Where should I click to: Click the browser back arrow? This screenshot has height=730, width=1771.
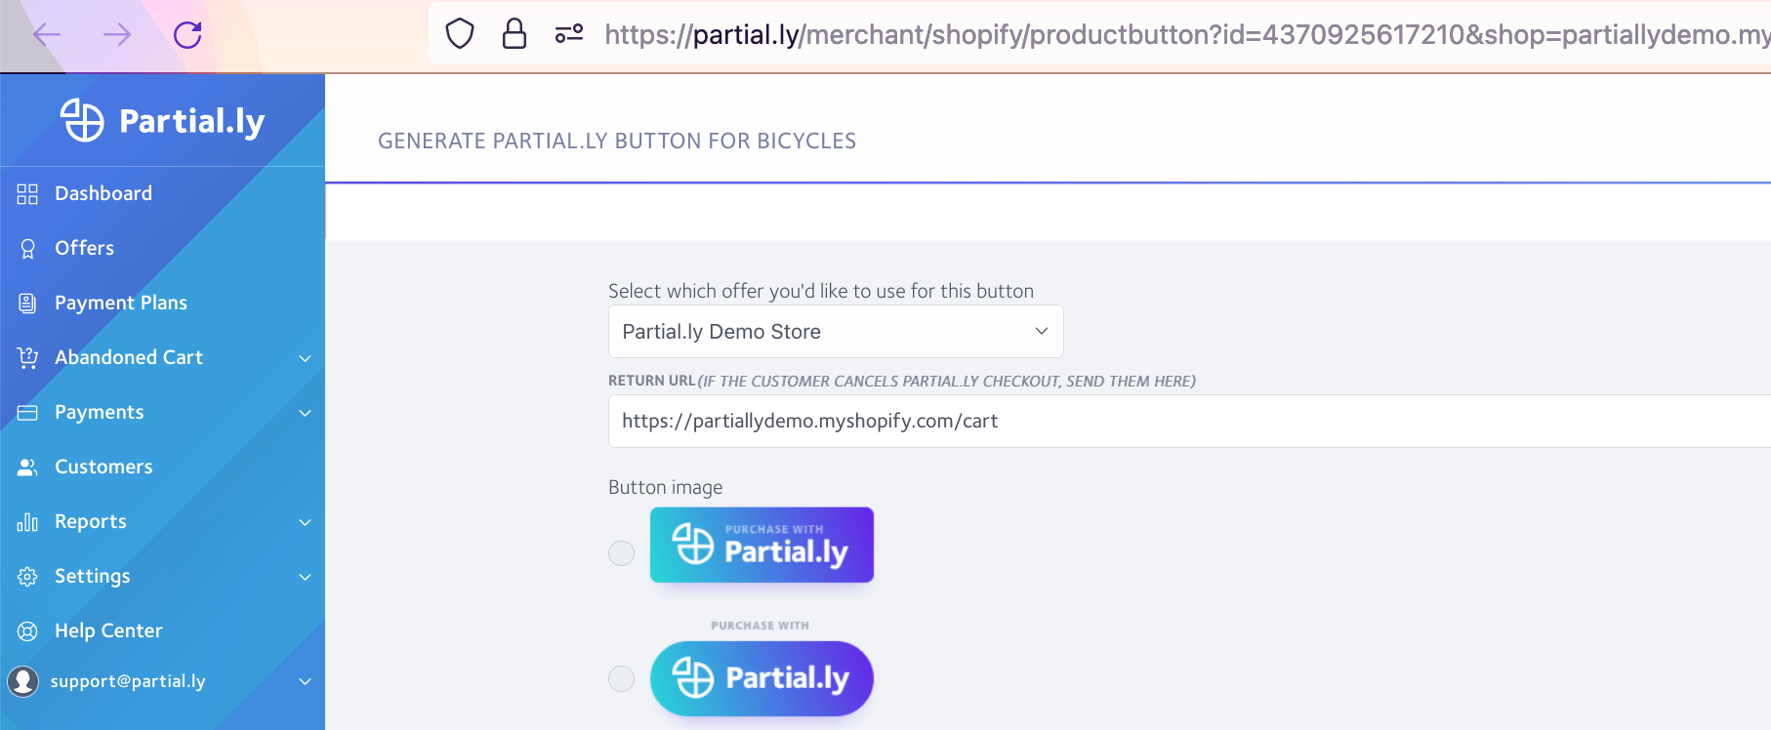click(x=47, y=35)
